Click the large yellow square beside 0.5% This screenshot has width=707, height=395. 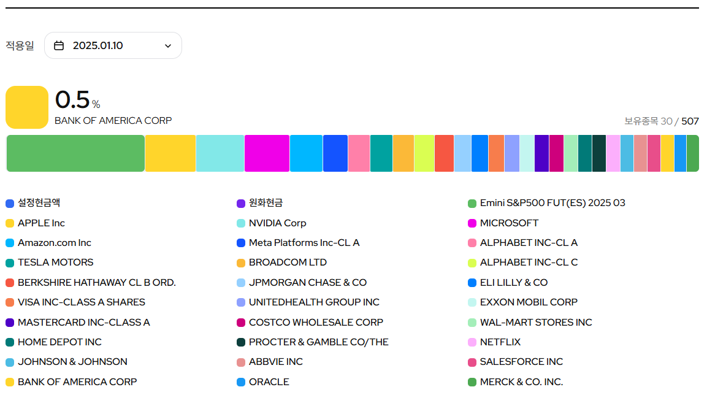[x=27, y=107]
